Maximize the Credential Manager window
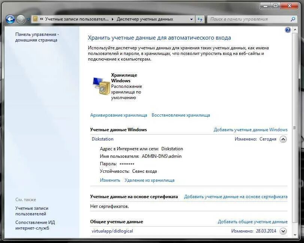 [x=276, y=6]
